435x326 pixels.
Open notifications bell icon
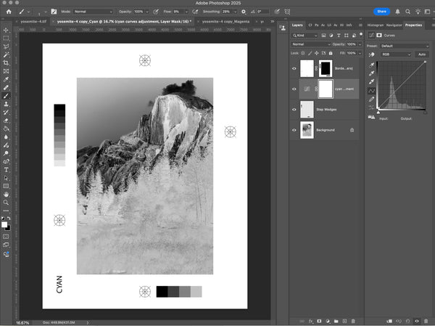(x=397, y=12)
